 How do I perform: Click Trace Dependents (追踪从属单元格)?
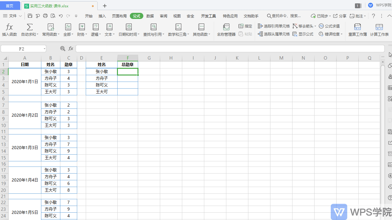pyautogui.click(x=274, y=34)
